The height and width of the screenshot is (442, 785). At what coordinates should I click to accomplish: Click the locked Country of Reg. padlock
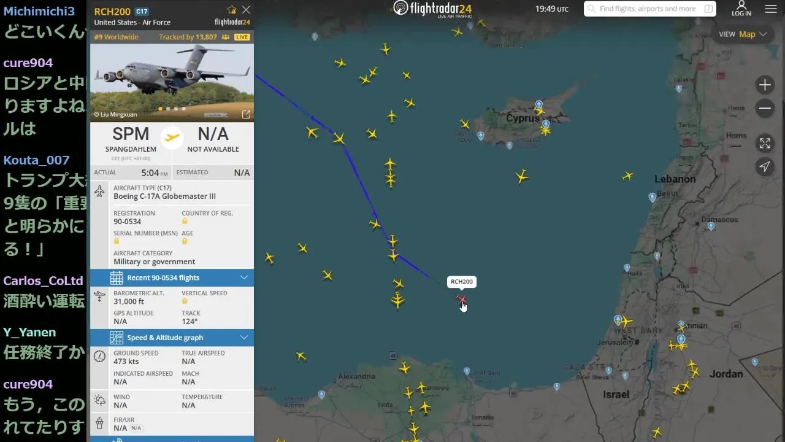pyautogui.click(x=185, y=221)
